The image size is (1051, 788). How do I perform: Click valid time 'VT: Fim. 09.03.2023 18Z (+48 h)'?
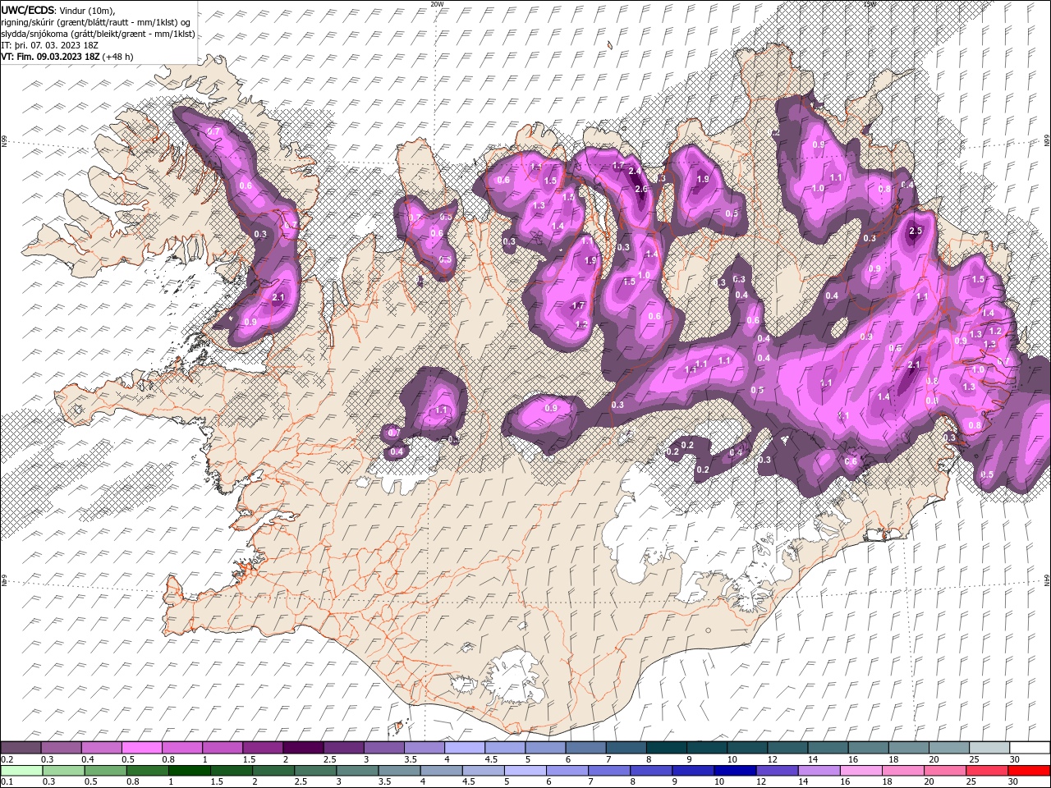(x=67, y=57)
